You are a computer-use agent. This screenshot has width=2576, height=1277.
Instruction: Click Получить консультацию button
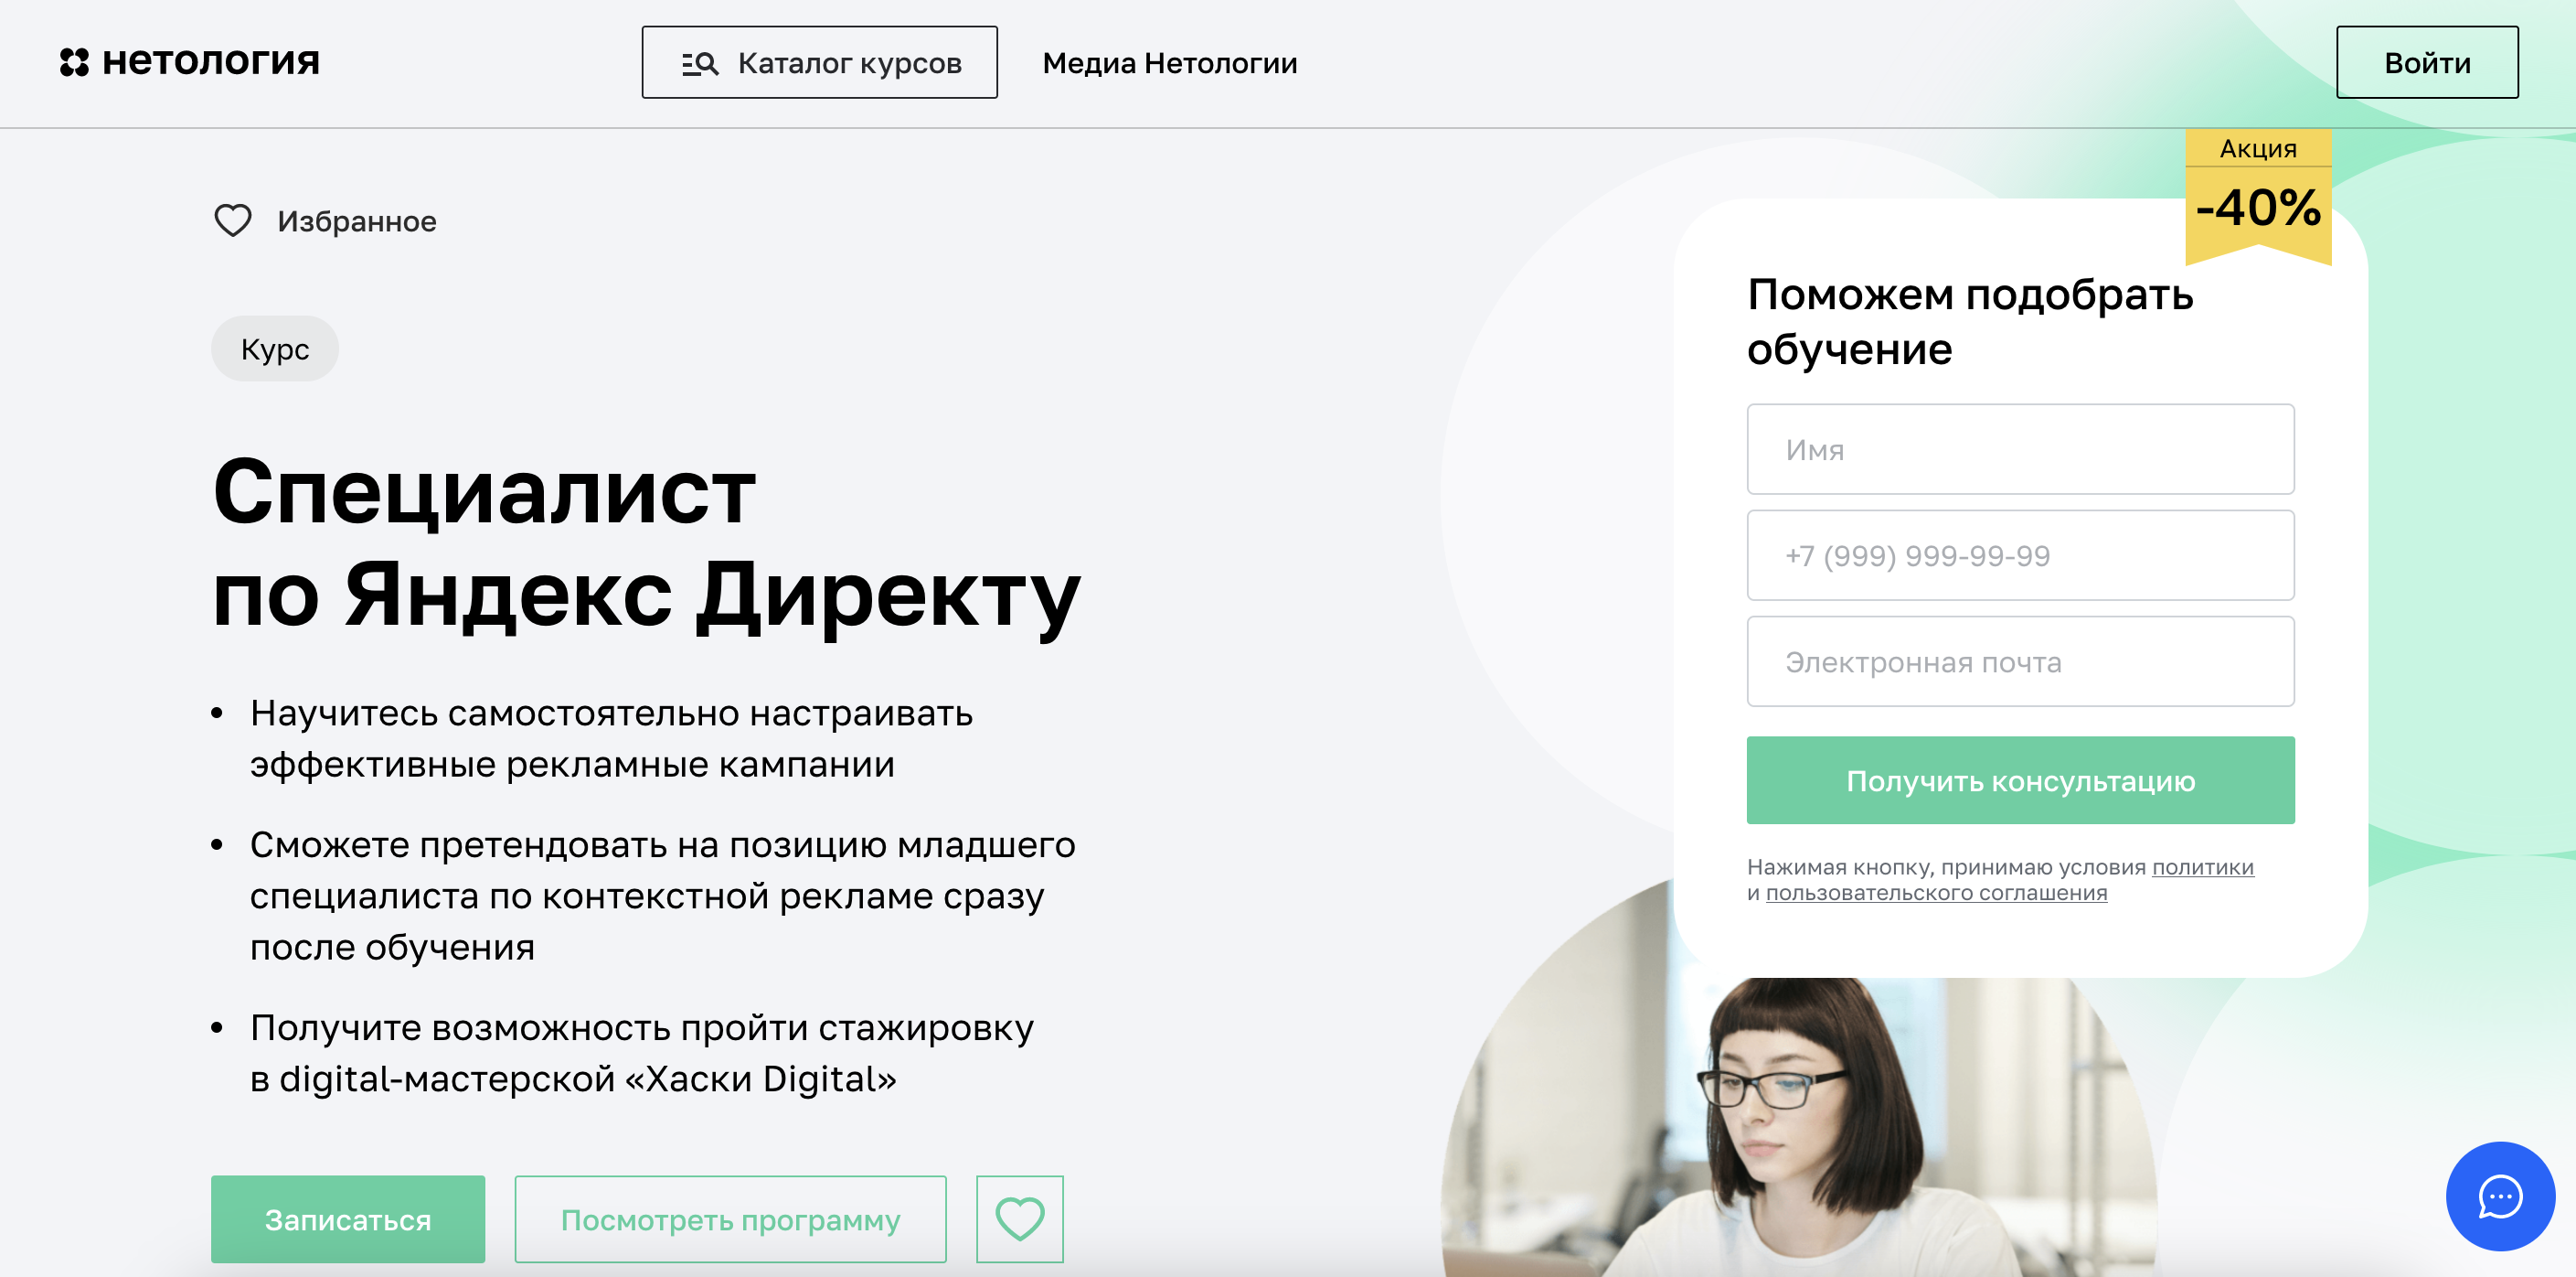(x=2020, y=780)
